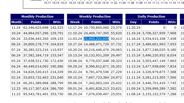The height and width of the screenshot is (103, 184).
Task: Click the Daily Production table header
Action: pyautogui.click(x=151, y=17)
